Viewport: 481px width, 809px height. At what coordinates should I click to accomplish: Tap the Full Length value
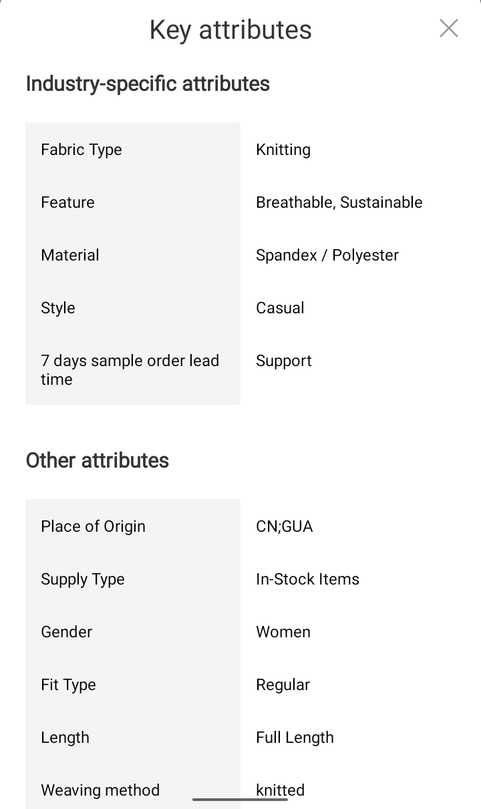(x=295, y=738)
